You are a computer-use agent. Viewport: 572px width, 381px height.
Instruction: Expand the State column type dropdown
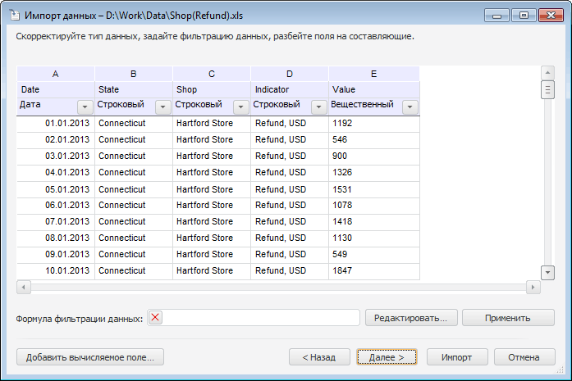(162, 107)
